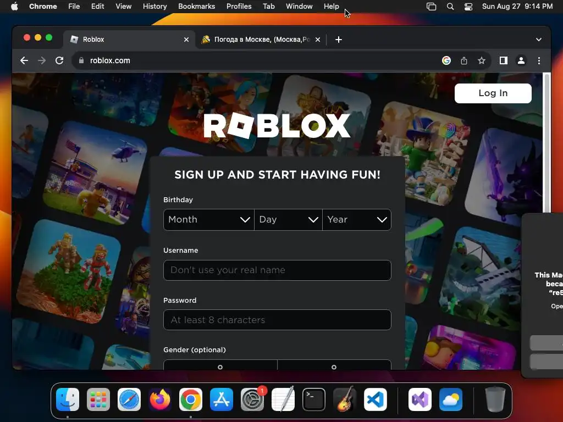The width and height of the screenshot is (563, 422).
Task: Select the left gender option button
Action: point(220,365)
